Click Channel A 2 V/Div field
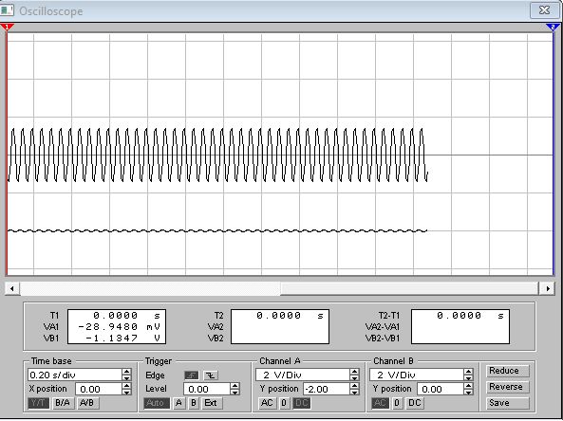This screenshot has height=421, width=563. [303, 375]
